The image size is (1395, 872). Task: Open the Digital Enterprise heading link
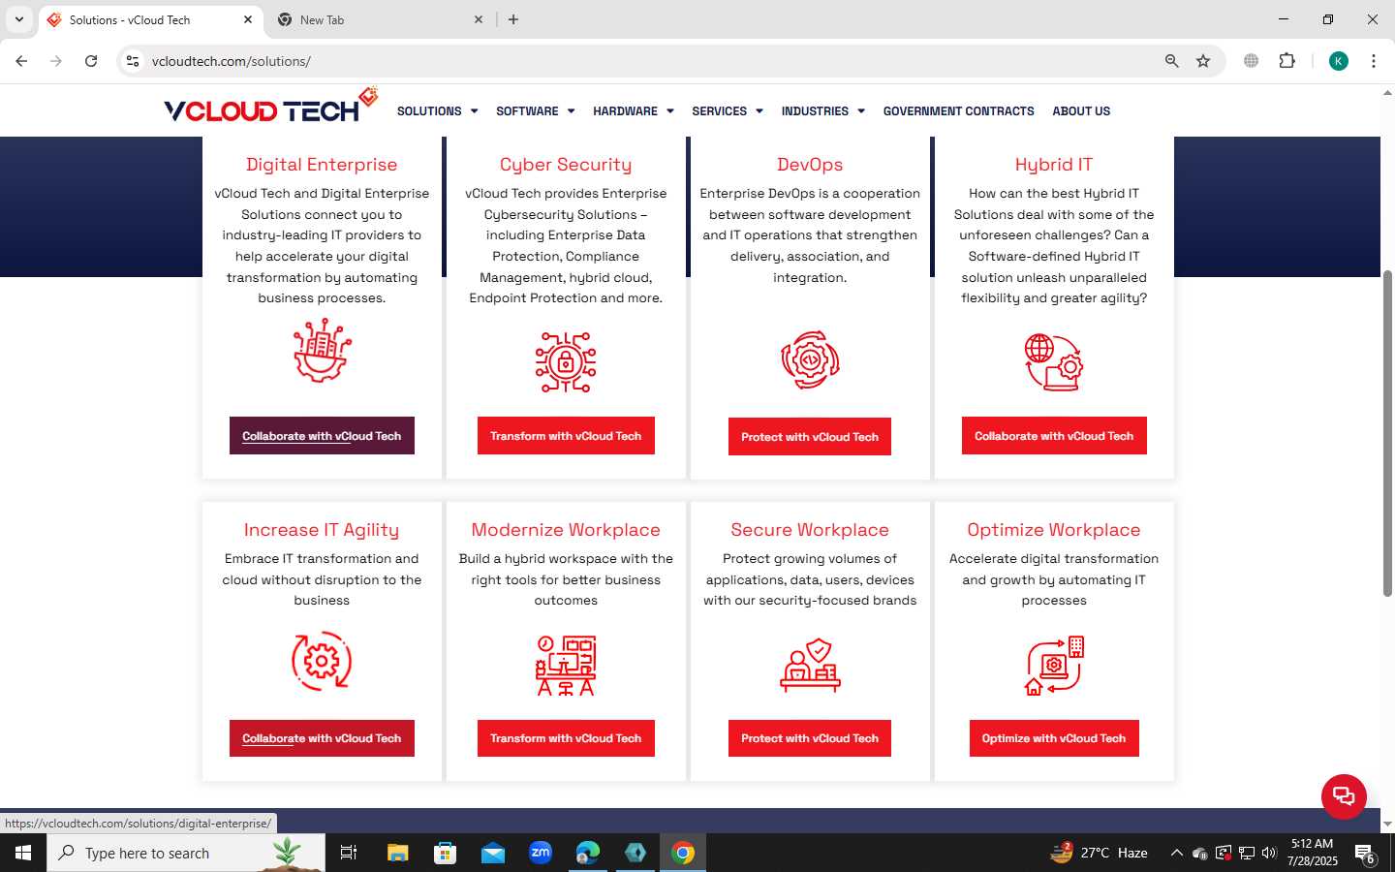[322, 165]
